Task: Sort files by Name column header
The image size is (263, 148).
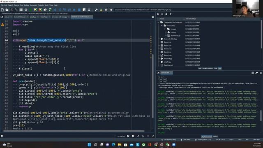Action: pyautogui.click(x=162, y=19)
